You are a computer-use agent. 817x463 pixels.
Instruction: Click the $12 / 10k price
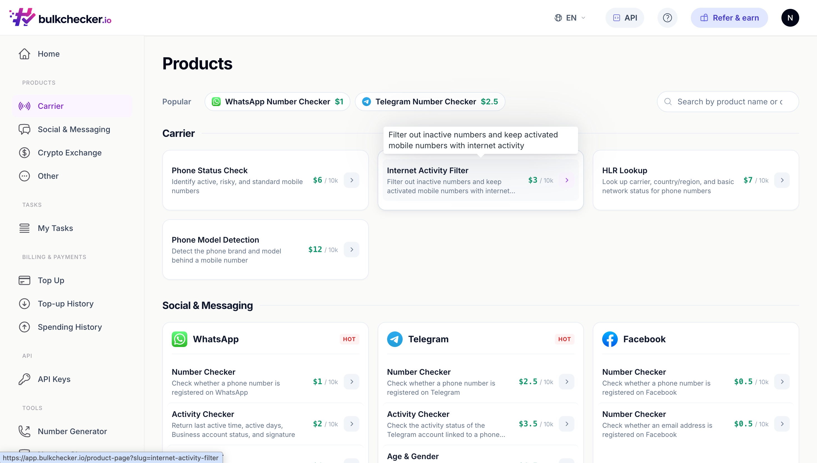click(323, 250)
